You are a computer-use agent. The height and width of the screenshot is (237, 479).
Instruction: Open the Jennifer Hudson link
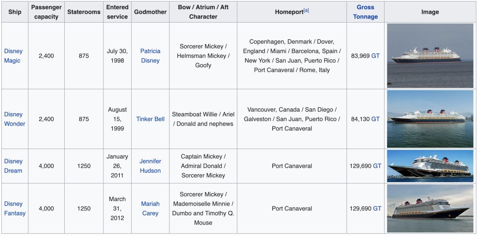(x=150, y=166)
